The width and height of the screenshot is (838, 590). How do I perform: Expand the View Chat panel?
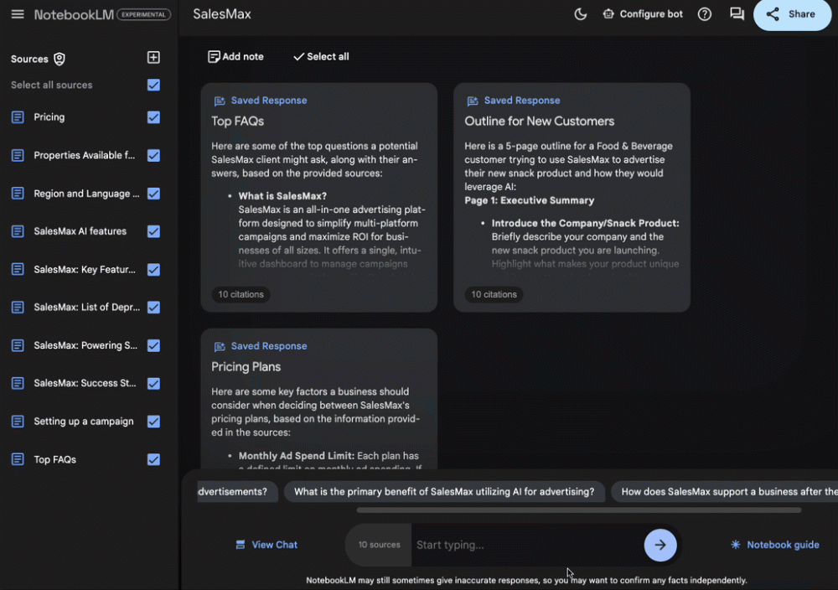(266, 545)
